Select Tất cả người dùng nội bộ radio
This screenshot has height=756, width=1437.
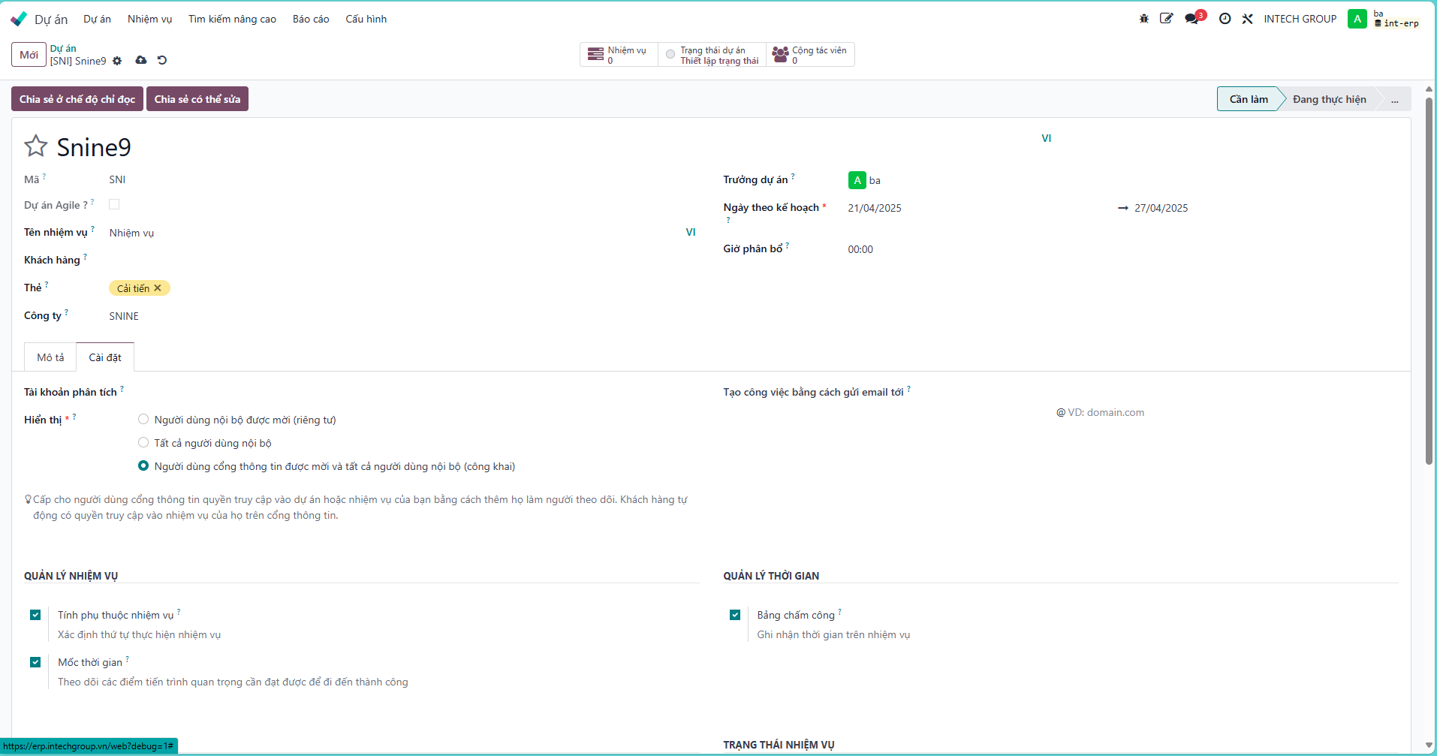(x=143, y=442)
